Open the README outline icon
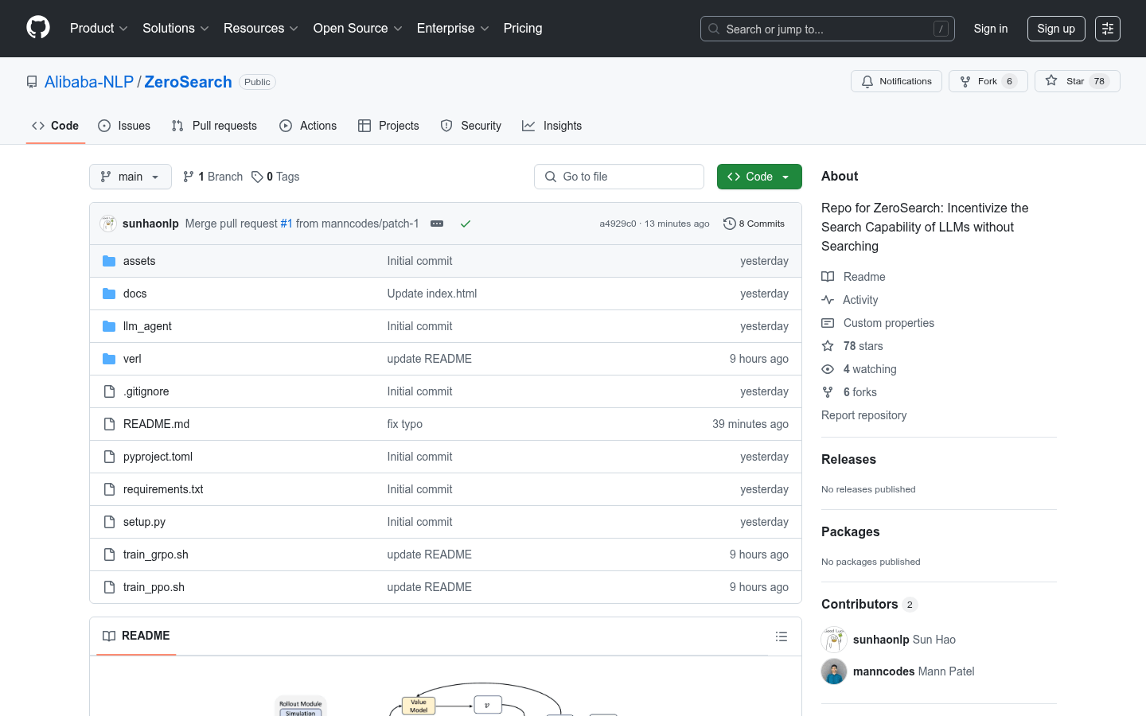The width and height of the screenshot is (1146, 716). point(781,636)
